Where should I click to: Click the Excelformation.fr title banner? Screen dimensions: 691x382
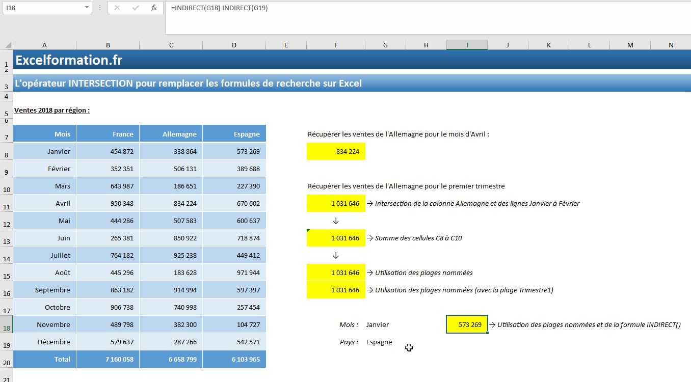(69, 60)
